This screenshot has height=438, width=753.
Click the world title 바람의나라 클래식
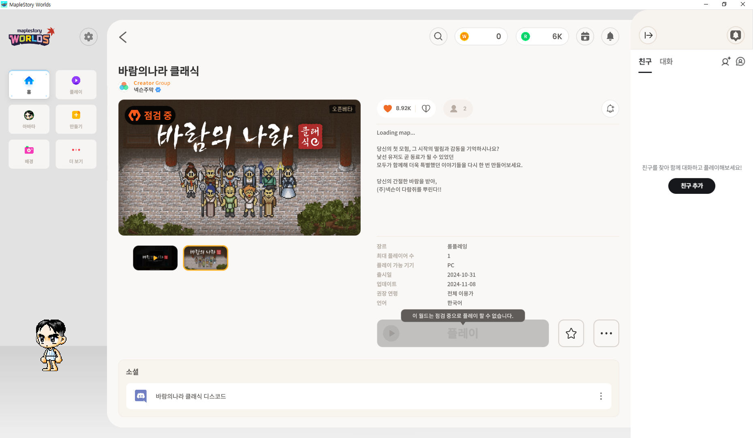tap(158, 71)
